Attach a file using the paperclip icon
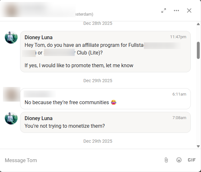 pos(166,160)
